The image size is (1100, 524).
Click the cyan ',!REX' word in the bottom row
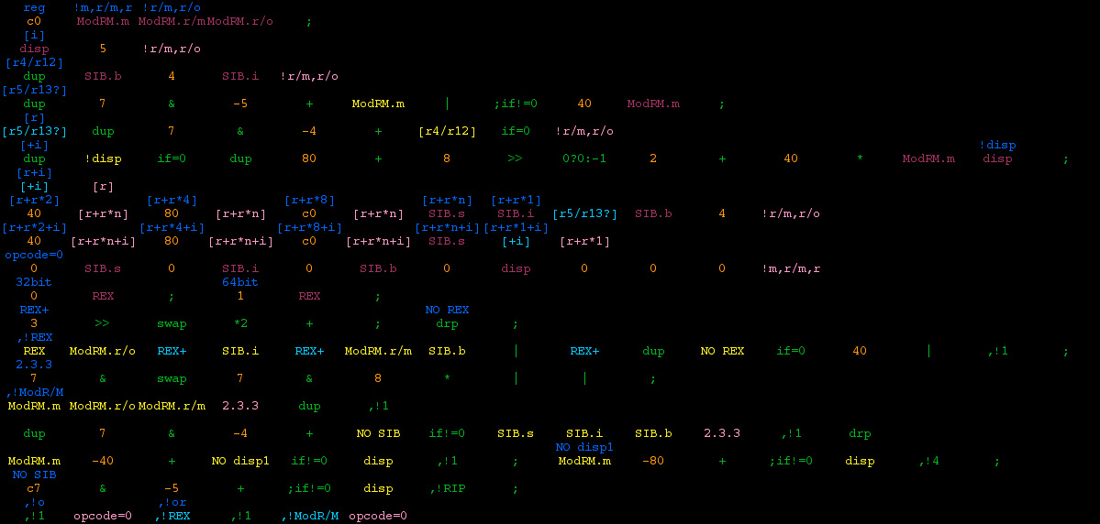(x=172, y=517)
